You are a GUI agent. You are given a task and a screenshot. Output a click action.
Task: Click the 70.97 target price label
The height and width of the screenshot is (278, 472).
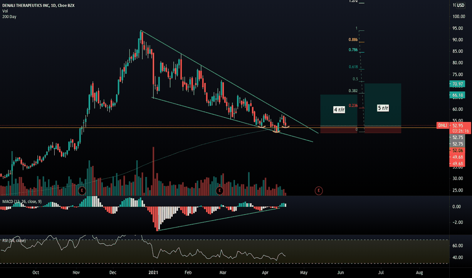pyautogui.click(x=457, y=84)
